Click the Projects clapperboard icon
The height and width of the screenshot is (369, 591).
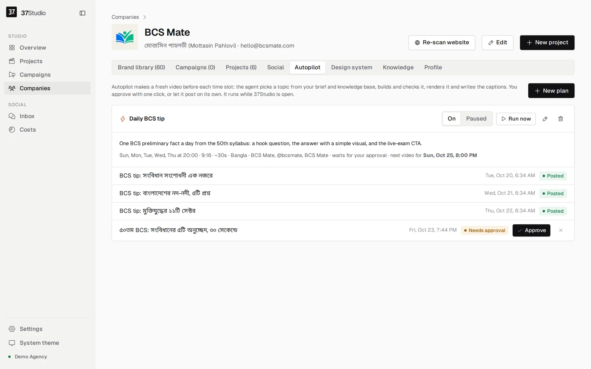(x=12, y=61)
